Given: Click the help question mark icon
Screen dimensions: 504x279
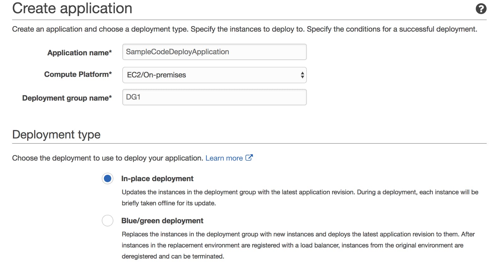Looking at the screenshot, I should tap(481, 9).
